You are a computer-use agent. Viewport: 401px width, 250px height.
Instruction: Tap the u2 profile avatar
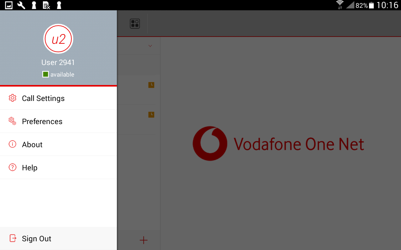point(58,39)
